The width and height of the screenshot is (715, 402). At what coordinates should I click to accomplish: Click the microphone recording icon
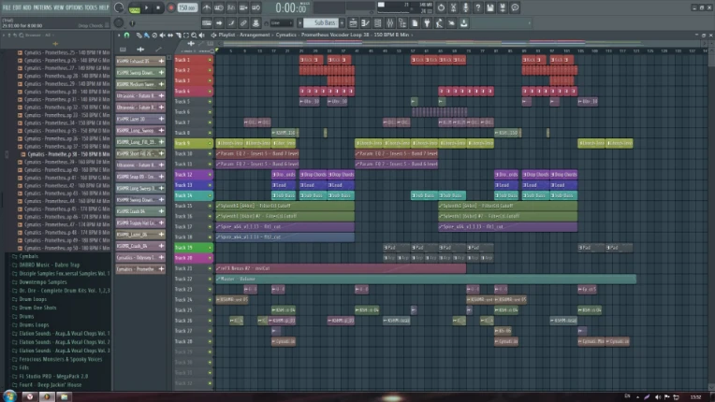pyautogui.click(x=465, y=7)
